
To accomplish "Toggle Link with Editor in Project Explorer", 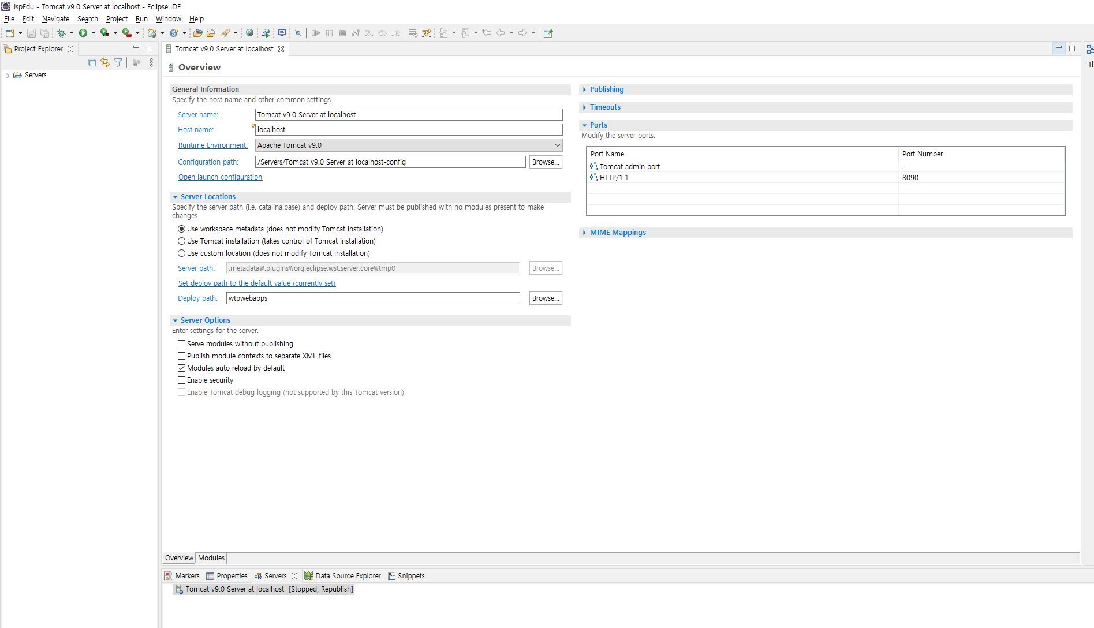I will (105, 62).
